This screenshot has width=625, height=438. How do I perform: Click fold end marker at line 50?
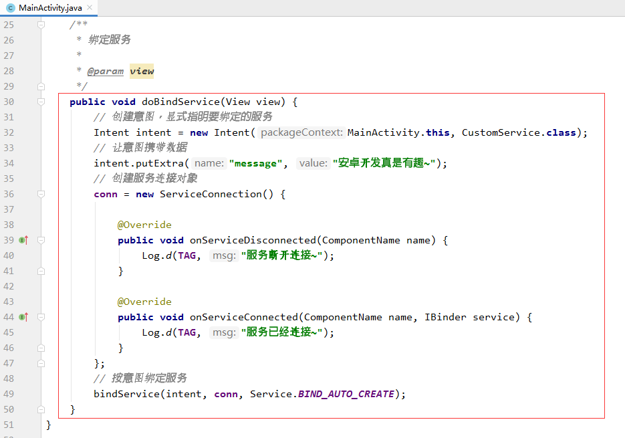[x=41, y=410]
